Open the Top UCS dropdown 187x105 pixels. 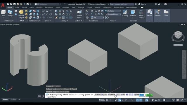(x=97, y=17)
